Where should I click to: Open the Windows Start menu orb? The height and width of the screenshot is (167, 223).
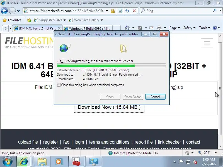[x=7, y=161]
